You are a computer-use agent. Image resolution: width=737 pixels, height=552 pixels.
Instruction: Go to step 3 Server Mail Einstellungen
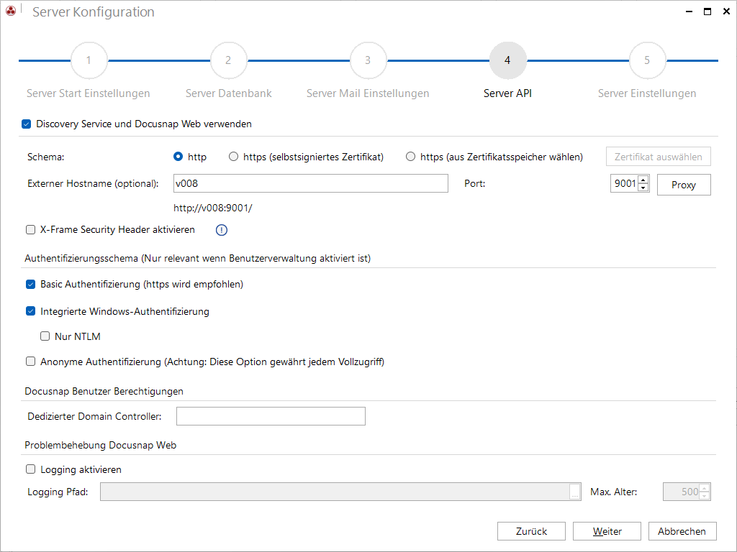368,60
